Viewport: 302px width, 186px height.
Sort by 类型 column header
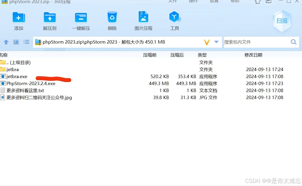coord(202,55)
